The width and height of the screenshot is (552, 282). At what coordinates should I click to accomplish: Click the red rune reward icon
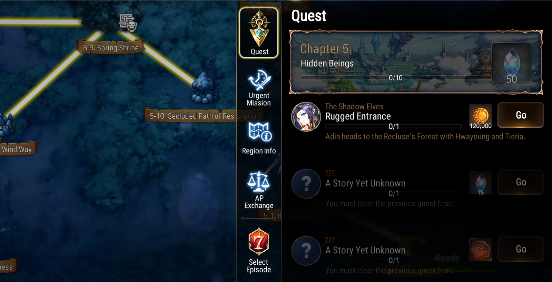pos(481,249)
